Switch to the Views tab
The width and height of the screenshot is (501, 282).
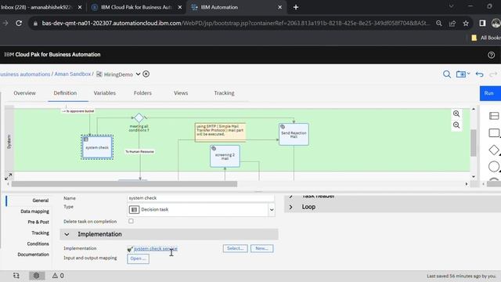pos(181,93)
